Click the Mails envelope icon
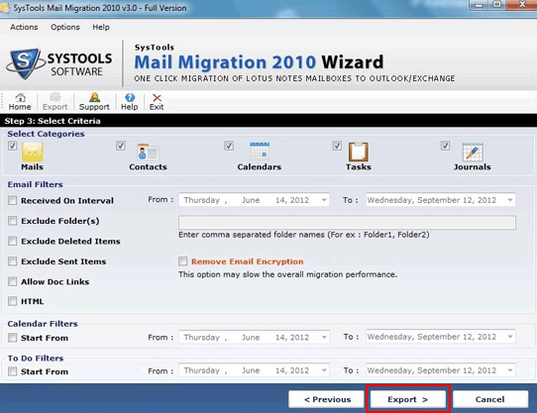 coord(32,152)
